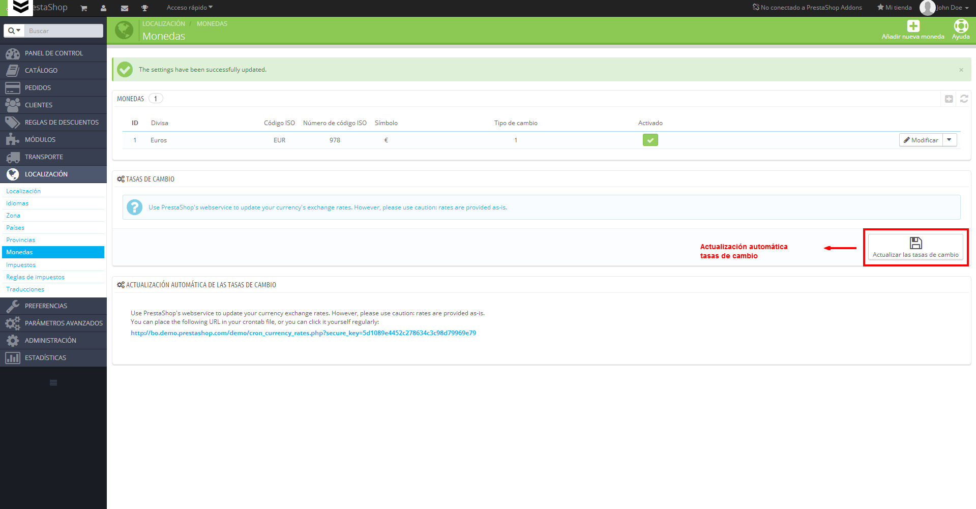Open Ayuda using the help icon
Screen dimensions: 976x509
(961, 25)
